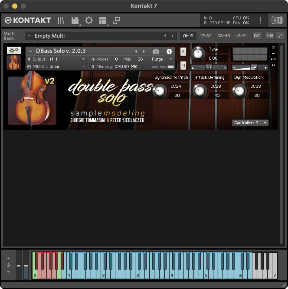Click the CC24 value 30 field
Screen dimensions: 288x289
(177, 95)
